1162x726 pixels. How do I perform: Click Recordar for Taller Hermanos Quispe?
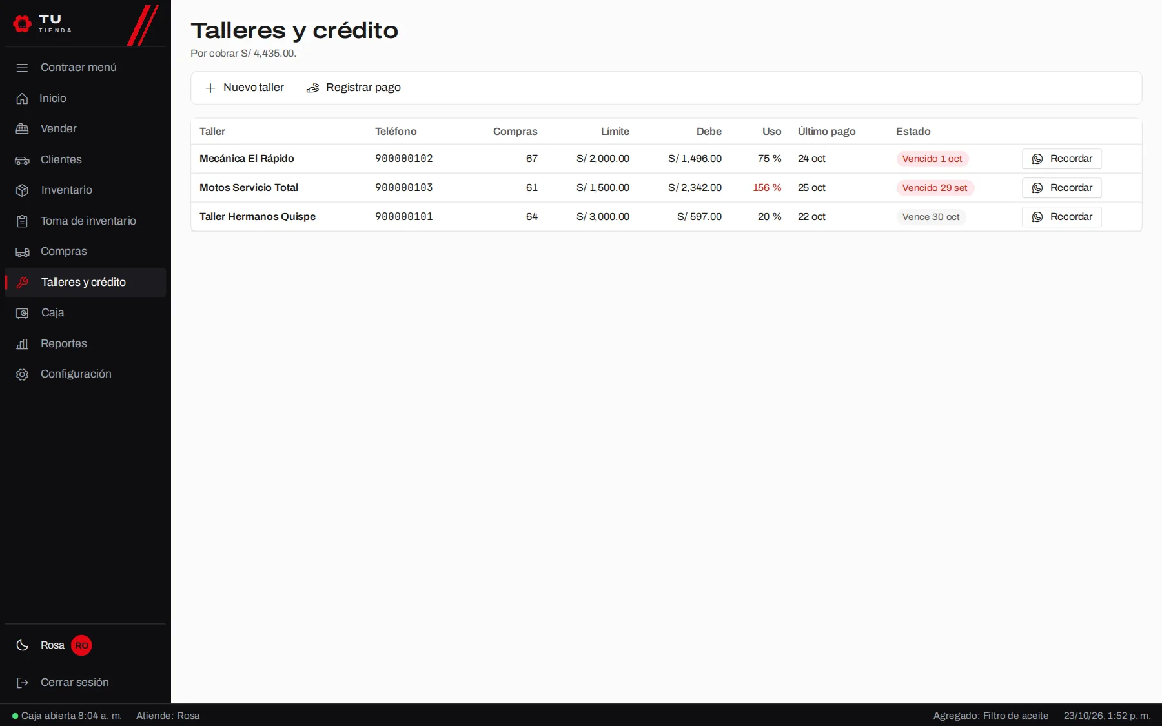coord(1061,217)
